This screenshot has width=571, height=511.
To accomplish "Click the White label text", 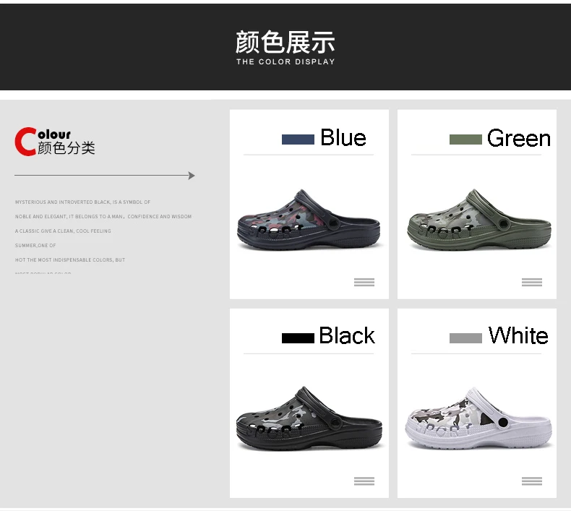I will 518,335.
